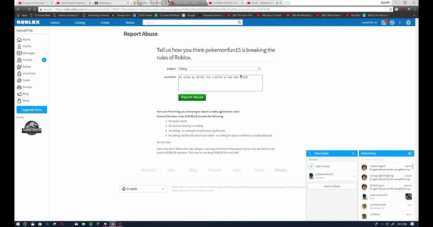This screenshot has height=227, width=433.
Task: Open the About Us footer link
Action: (149, 170)
